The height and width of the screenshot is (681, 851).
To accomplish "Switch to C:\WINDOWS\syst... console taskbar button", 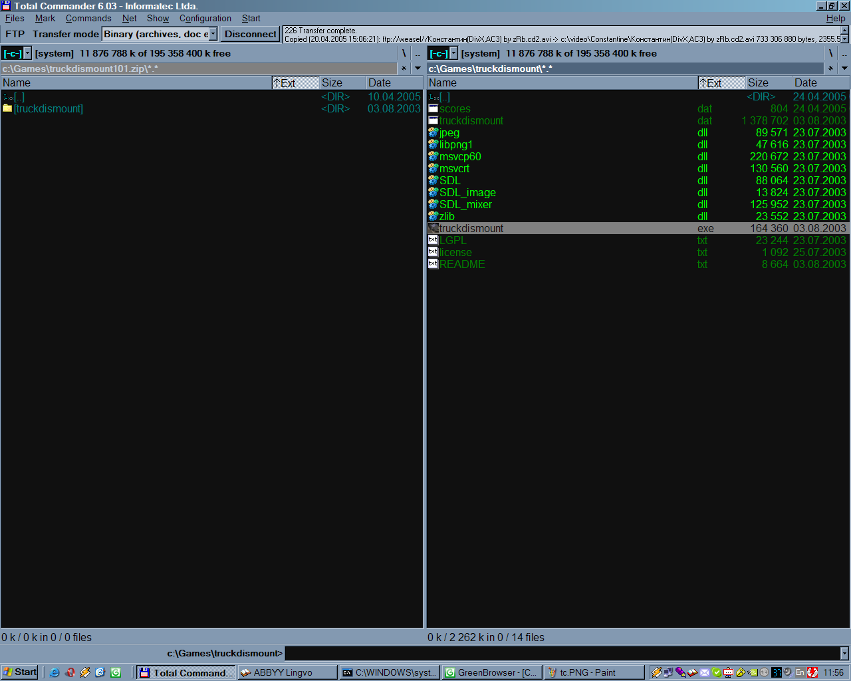I will click(389, 672).
